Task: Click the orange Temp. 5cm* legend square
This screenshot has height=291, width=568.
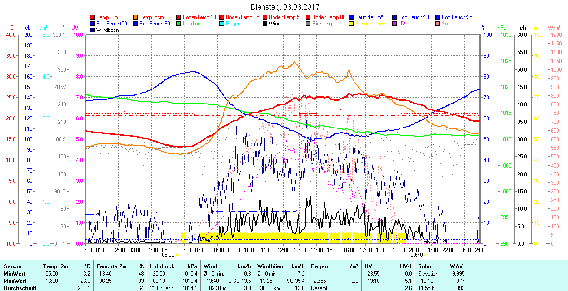Action: pos(136,17)
